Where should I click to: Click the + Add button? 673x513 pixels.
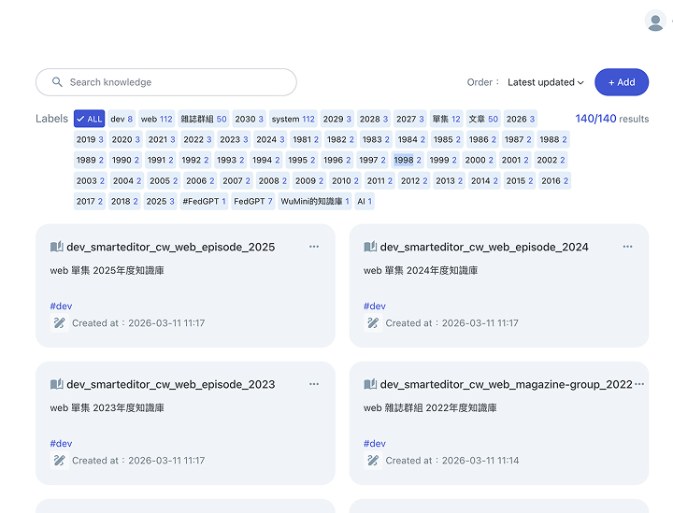click(622, 82)
